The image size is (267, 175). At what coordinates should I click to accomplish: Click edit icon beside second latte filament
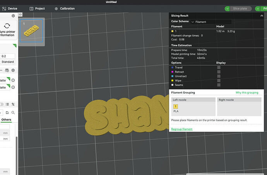tap(13, 87)
